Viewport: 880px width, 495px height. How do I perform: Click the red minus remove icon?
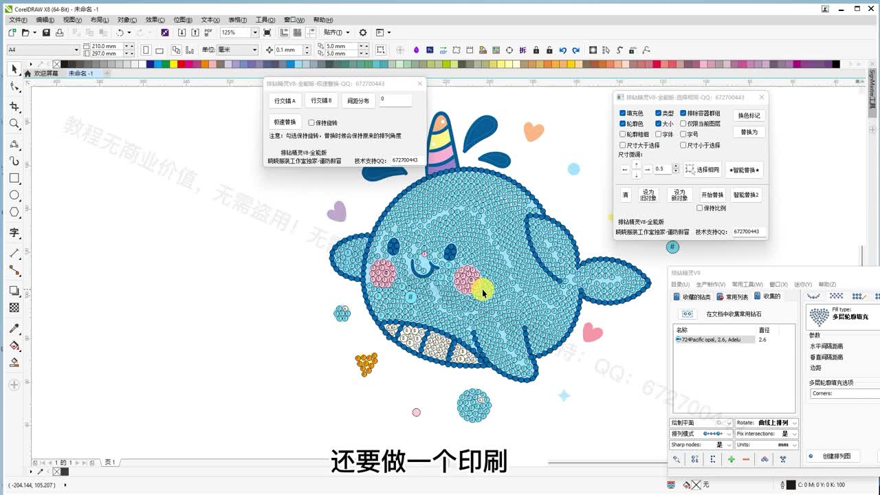point(746,459)
